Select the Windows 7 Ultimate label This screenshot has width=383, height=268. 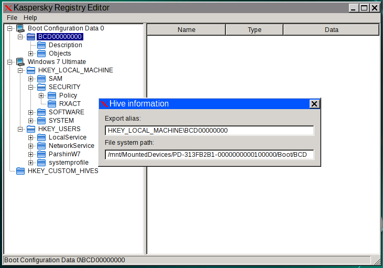[57, 62]
